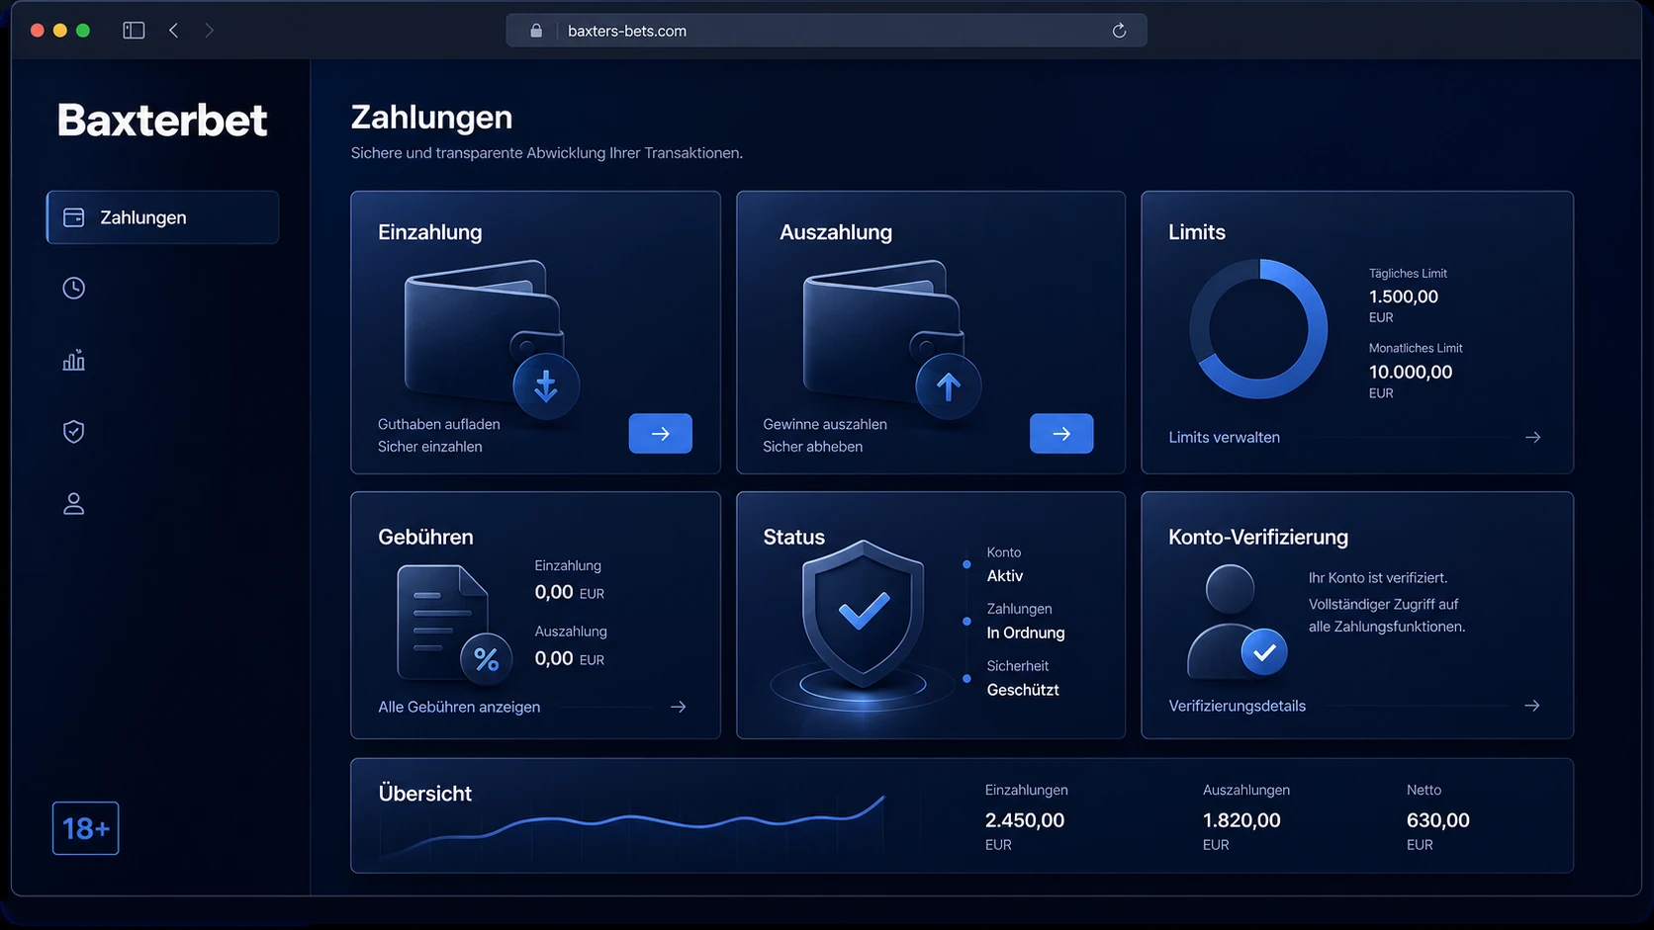This screenshot has width=1654, height=930.
Task: Open the Limits verwalten link
Action: point(1225,437)
